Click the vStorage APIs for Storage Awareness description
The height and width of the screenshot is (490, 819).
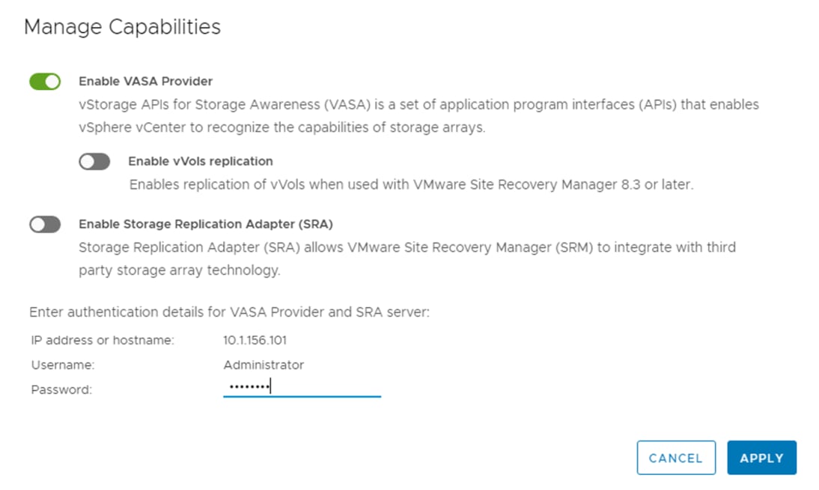418,104
